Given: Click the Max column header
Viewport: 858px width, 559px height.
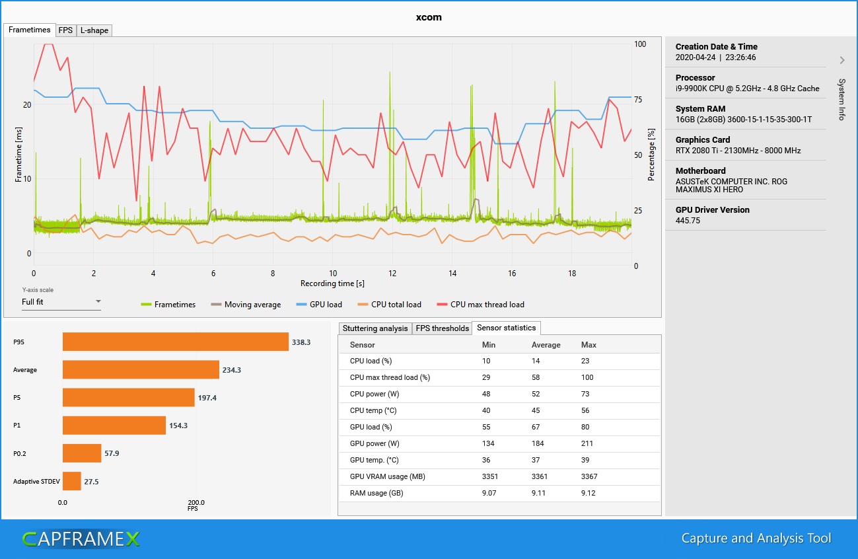Looking at the screenshot, I should [x=589, y=345].
